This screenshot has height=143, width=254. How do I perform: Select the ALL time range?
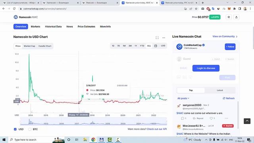point(149,46)
